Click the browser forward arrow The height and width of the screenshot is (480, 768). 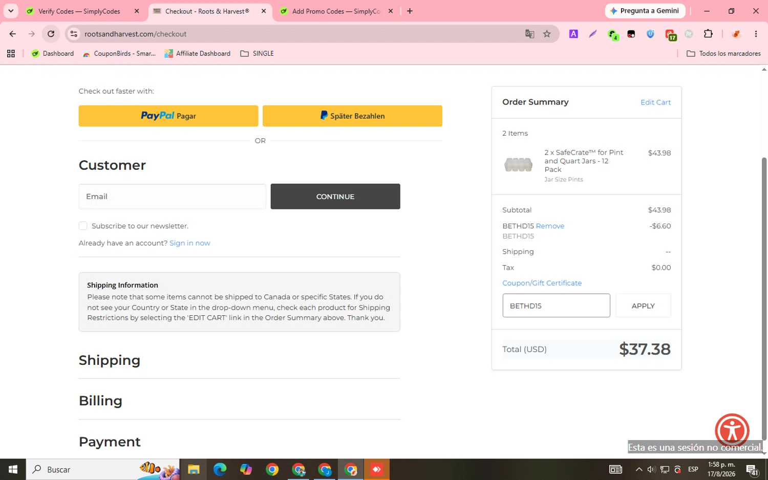pyautogui.click(x=32, y=34)
